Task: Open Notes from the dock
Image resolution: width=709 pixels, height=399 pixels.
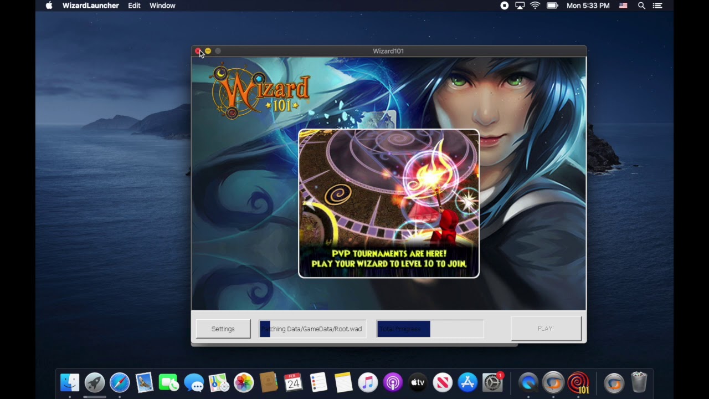Action: tap(343, 382)
